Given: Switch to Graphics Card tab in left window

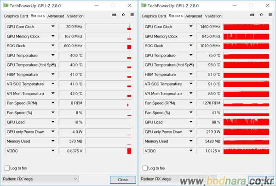Looking at the screenshot, I should point(16,16).
